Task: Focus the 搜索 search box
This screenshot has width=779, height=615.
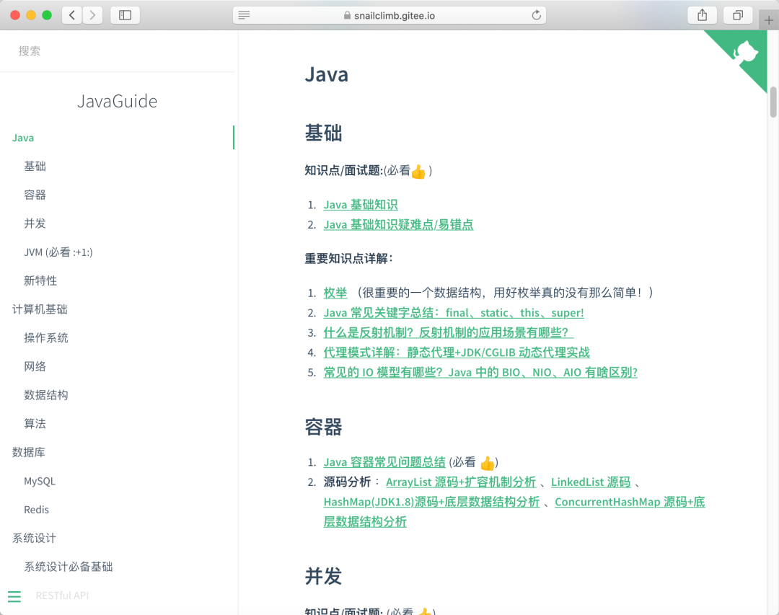Action: [118, 51]
